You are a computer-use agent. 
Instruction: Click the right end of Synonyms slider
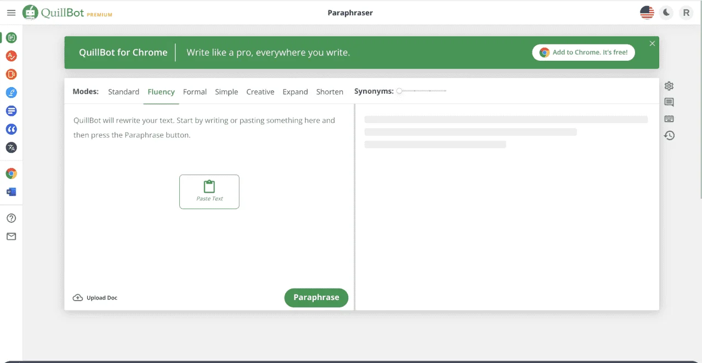click(x=445, y=91)
